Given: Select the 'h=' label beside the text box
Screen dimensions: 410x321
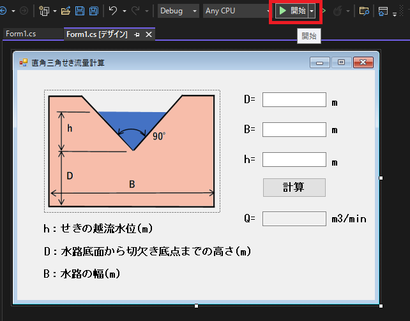Looking at the screenshot, I should click(250, 159).
